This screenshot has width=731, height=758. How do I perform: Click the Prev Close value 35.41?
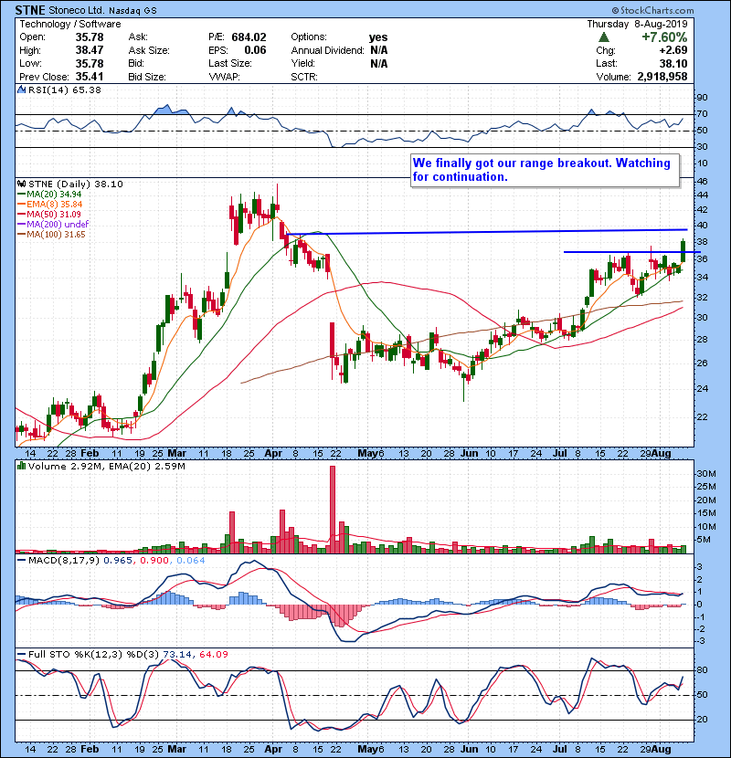click(x=90, y=77)
